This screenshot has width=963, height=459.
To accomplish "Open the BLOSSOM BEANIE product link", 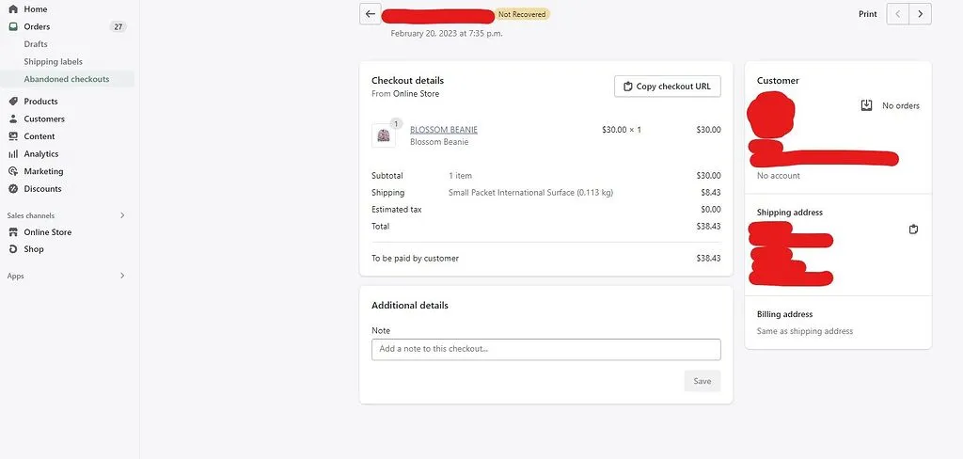I will pyautogui.click(x=444, y=130).
